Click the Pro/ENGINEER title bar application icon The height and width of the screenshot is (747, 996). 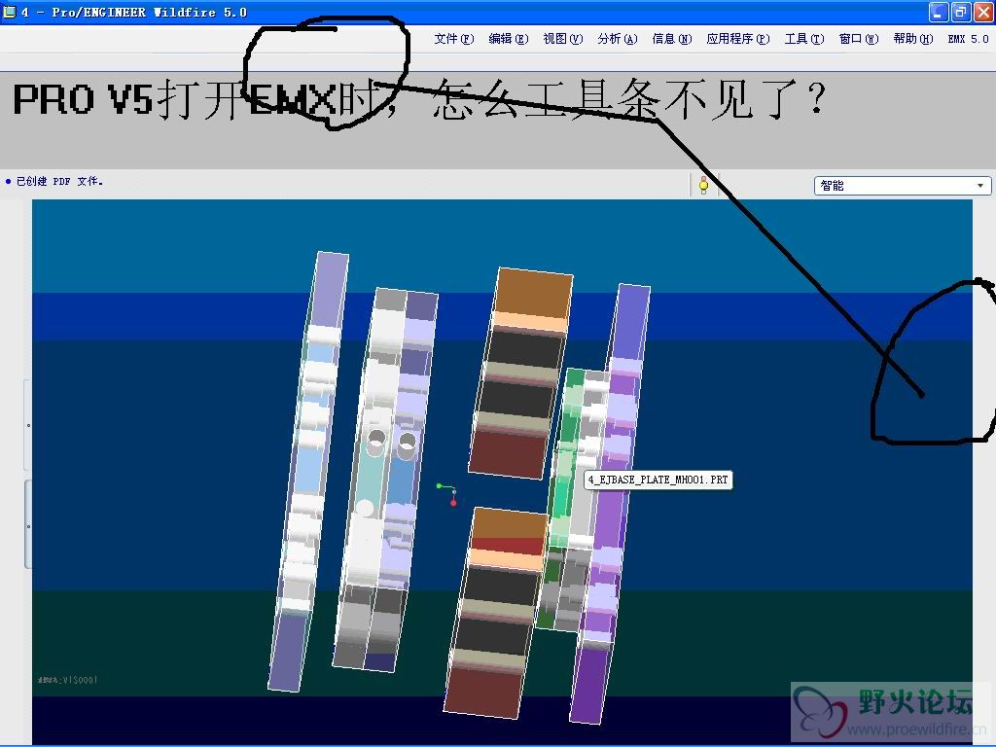[x=9, y=12]
